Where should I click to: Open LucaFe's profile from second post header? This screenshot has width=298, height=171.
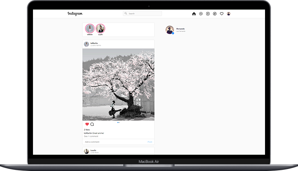[x=93, y=150]
